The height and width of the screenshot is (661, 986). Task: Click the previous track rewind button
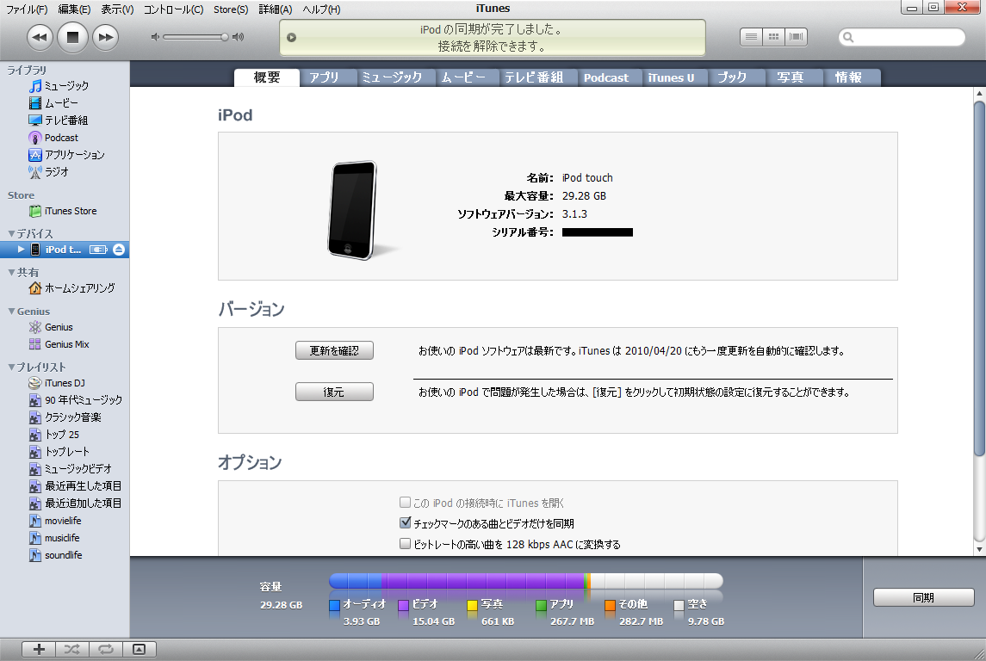click(x=40, y=37)
